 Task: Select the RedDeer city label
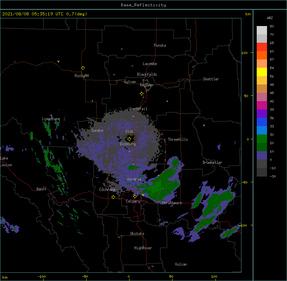146,85
